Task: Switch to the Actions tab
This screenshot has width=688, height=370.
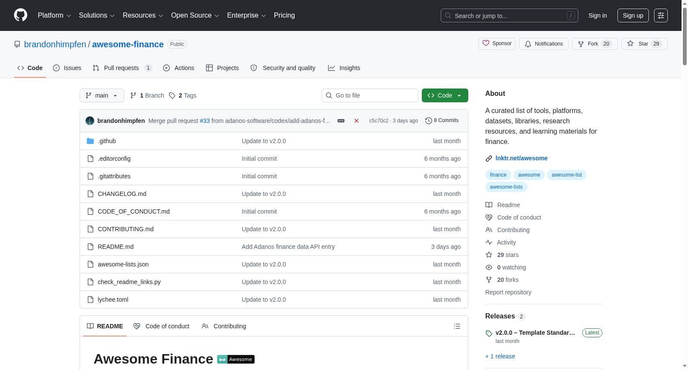Action: [179, 68]
